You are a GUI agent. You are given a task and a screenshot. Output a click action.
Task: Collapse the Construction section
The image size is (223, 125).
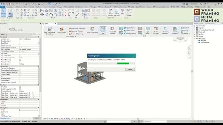[38, 66]
